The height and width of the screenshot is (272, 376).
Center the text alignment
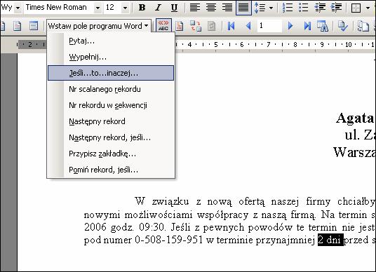[211, 8]
